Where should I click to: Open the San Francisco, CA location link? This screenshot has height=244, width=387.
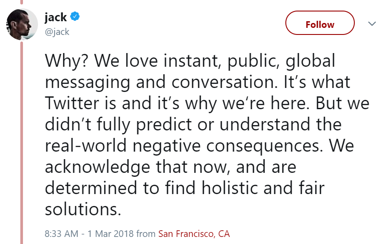[x=194, y=234]
